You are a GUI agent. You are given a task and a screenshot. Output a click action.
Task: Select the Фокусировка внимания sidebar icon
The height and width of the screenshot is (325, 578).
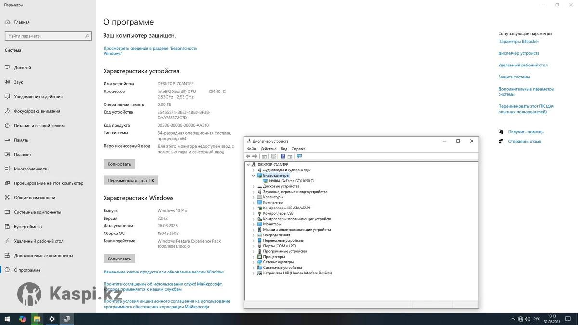click(x=7, y=111)
